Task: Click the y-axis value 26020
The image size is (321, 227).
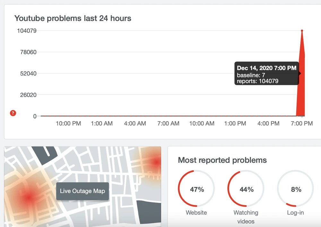Action: [x=28, y=95]
